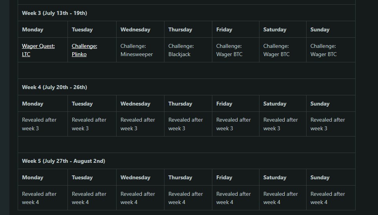The width and height of the screenshot is (378, 215).
Task: Select Tuesday's 'Revealed after week 4' cell
Action: coord(92,198)
